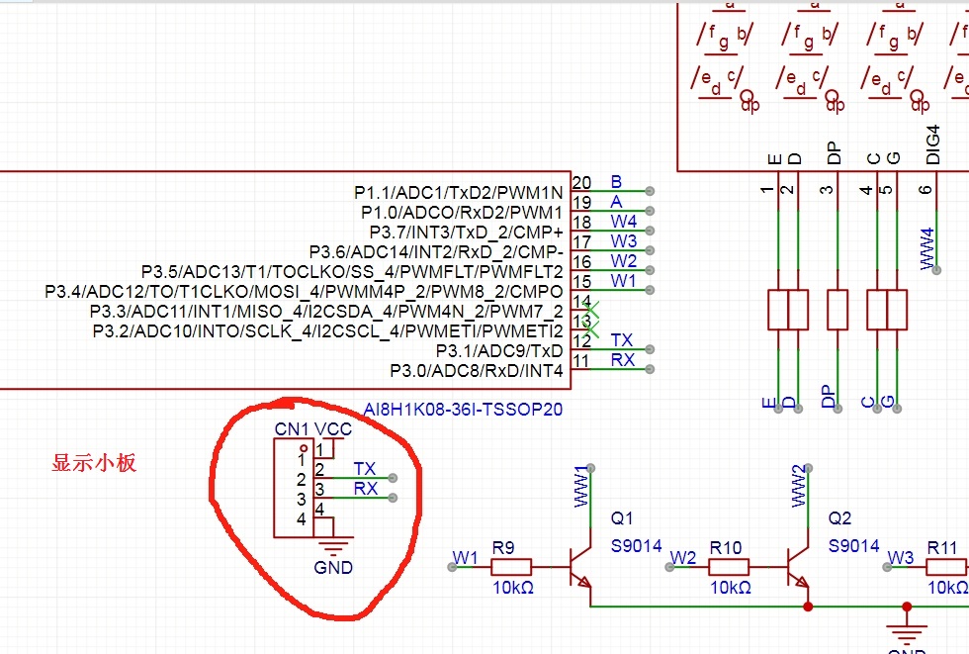The image size is (969, 654).
Task: Select the WW4 net label below DIG4
Action: coord(927,249)
